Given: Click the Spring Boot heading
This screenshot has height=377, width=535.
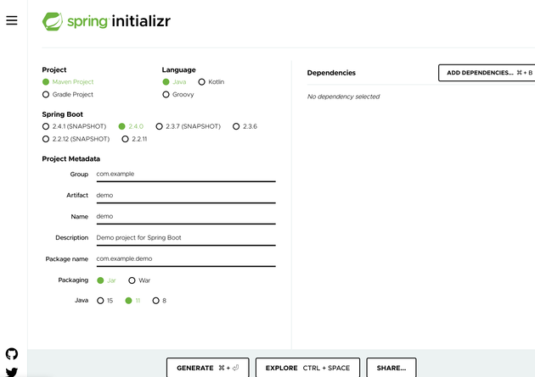Looking at the screenshot, I should (x=63, y=114).
